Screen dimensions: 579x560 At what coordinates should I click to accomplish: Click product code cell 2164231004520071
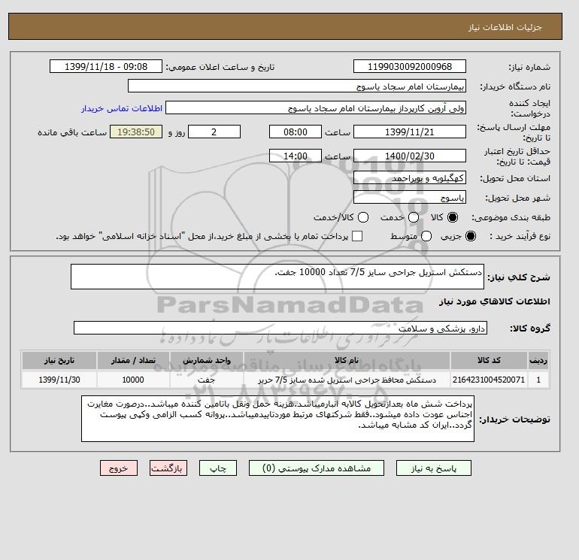489,380
